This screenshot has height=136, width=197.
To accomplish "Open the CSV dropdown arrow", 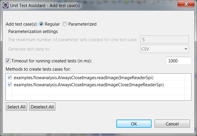I will pos(186,49).
